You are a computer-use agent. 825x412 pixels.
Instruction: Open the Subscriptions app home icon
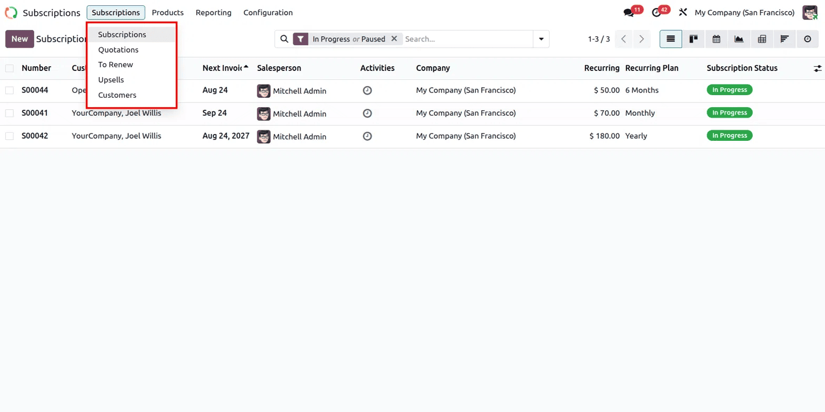[x=11, y=13]
